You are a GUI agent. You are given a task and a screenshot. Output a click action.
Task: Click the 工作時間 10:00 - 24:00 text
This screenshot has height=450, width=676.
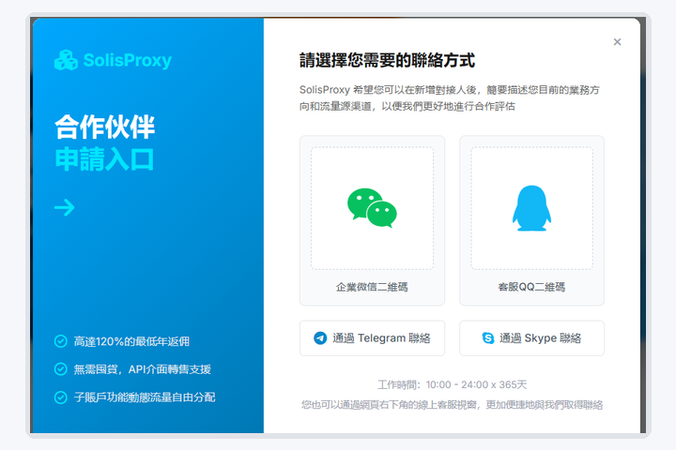point(453,384)
